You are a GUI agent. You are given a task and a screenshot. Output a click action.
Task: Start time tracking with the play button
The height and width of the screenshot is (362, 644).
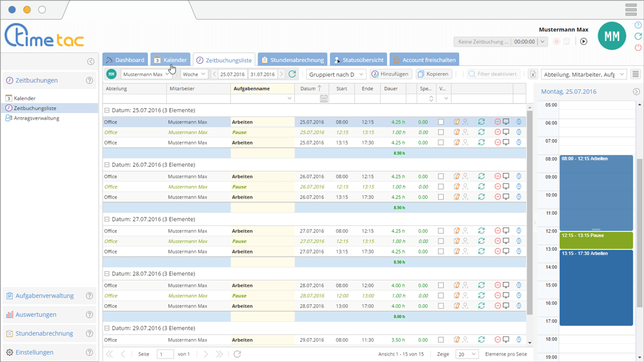[x=584, y=41]
